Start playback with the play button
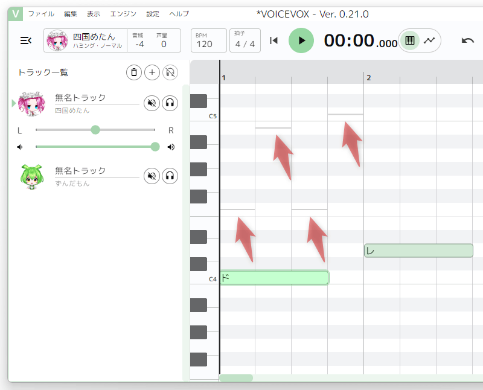The width and height of the screenshot is (483, 390). coord(301,40)
